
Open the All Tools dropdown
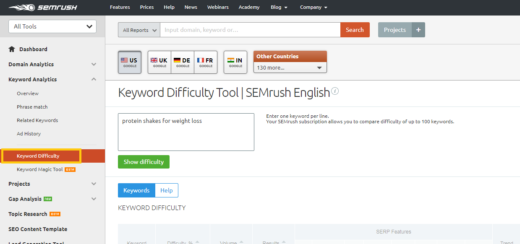click(52, 26)
